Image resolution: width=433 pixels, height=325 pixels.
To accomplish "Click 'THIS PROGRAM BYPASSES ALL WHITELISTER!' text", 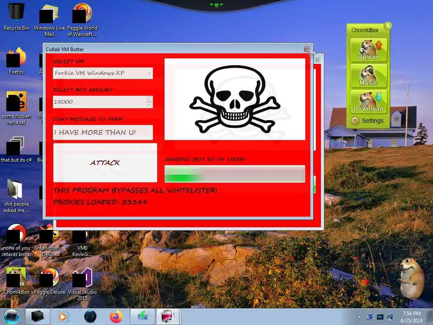I will (135, 190).
